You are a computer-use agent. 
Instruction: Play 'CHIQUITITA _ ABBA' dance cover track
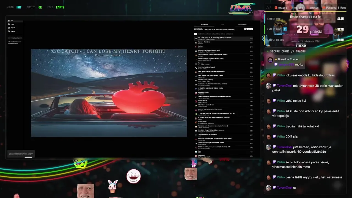[224, 89]
